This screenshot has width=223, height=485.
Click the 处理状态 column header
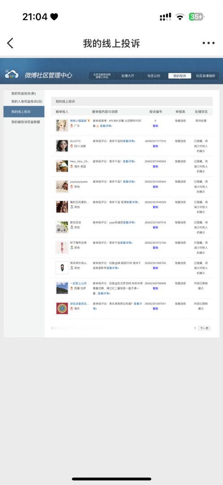[x=201, y=111]
